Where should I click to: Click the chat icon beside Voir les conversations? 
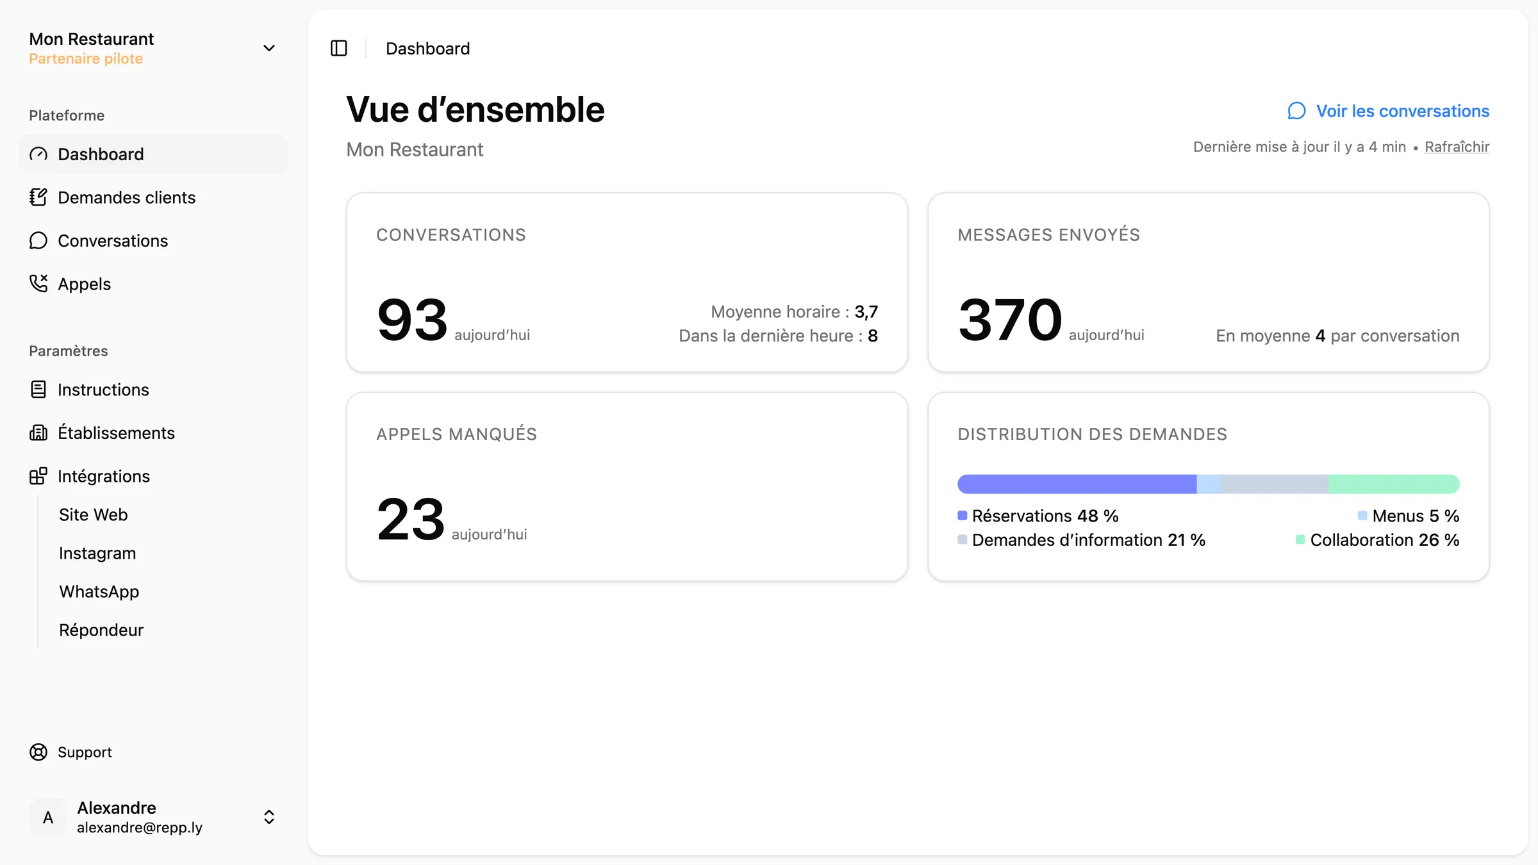pyautogui.click(x=1297, y=111)
